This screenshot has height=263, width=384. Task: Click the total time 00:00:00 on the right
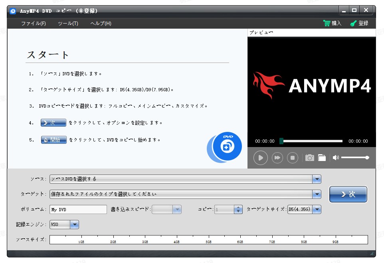pos(358,141)
